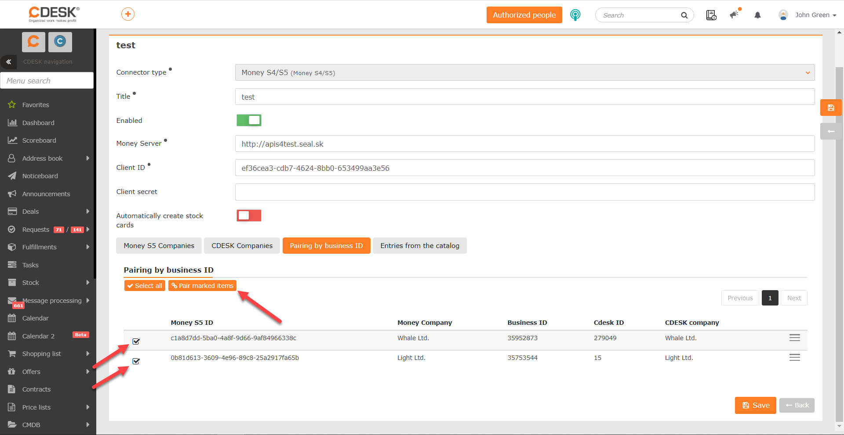Click the Client ID input field
This screenshot has height=435, width=844.
click(x=525, y=168)
